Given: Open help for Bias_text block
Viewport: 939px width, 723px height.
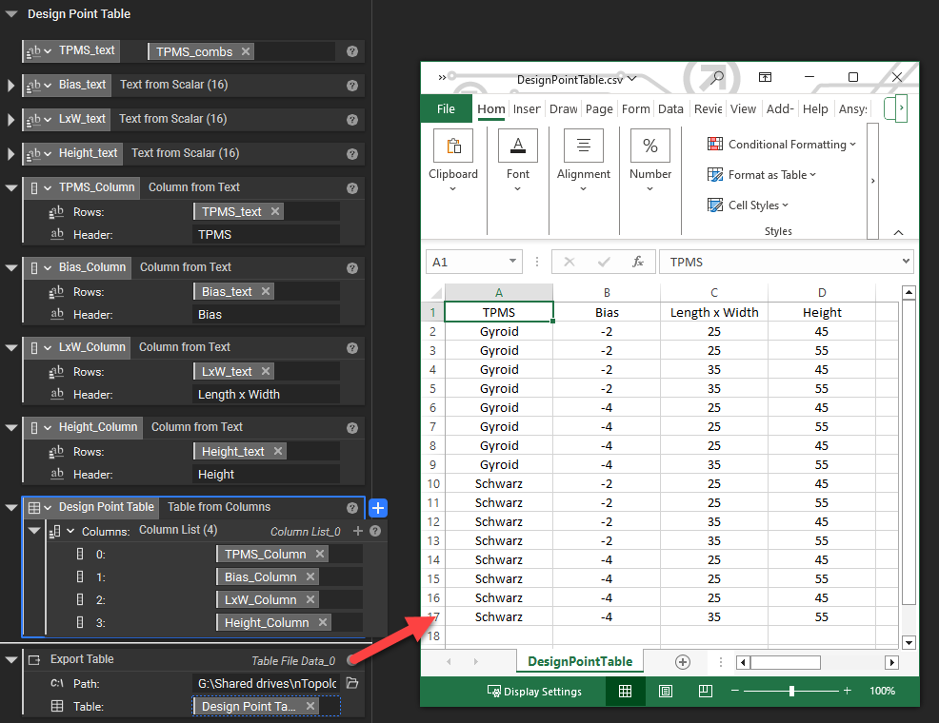Looking at the screenshot, I should (x=352, y=86).
